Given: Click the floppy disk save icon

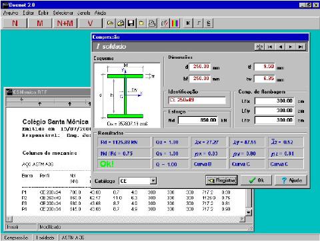Looking at the screenshot, I should coord(131,23).
